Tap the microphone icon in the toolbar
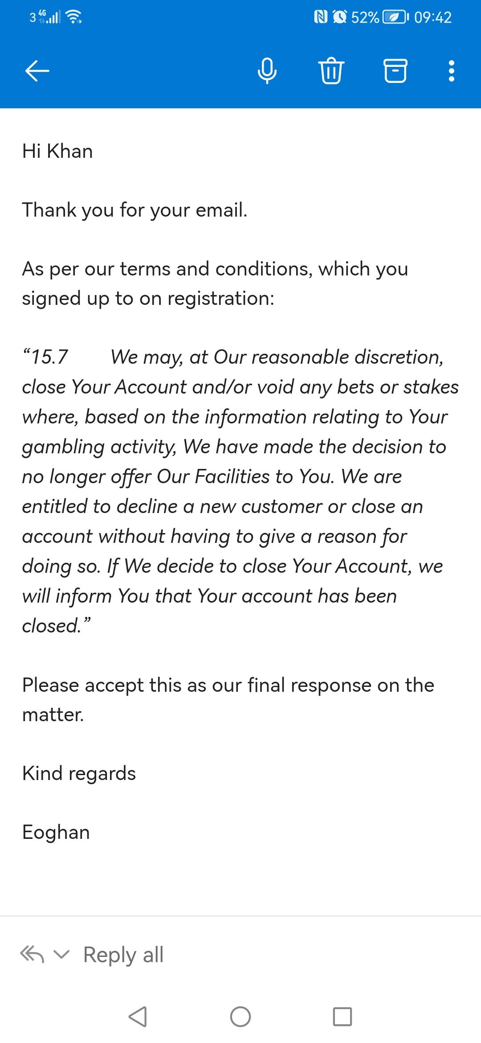 [267, 71]
